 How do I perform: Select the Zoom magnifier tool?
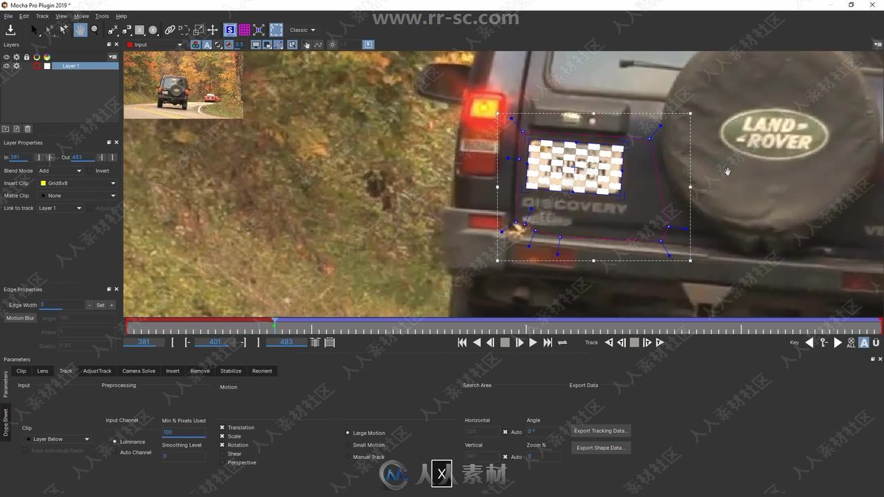[95, 30]
